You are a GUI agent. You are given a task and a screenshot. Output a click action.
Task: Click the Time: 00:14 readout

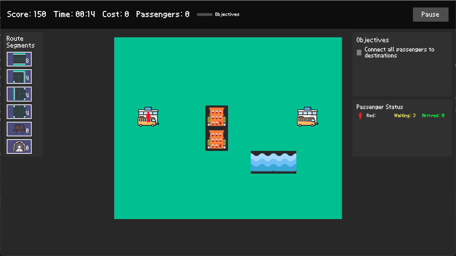74,14
